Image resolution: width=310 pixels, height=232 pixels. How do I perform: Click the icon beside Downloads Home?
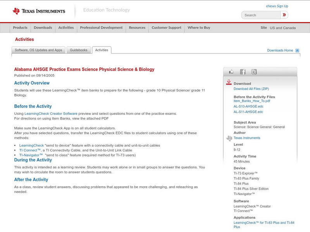(x=297, y=50)
